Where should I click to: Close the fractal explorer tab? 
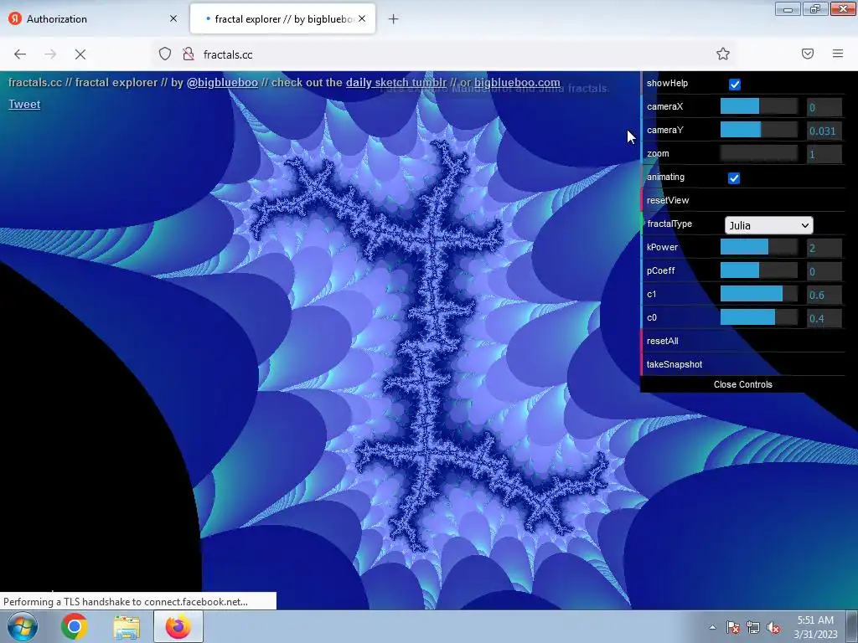pos(362,18)
